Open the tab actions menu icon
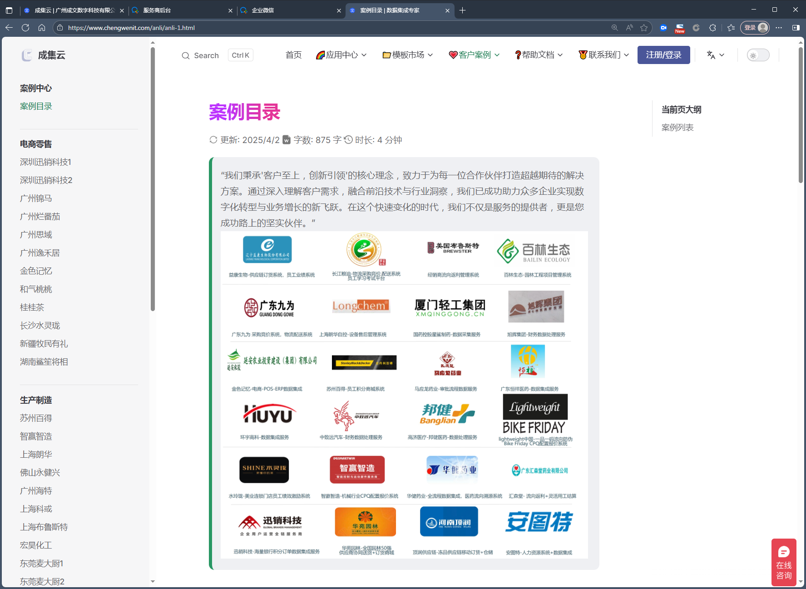The height and width of the screenshot is (589, 806). pyautogui.click(x=9, y=10)
